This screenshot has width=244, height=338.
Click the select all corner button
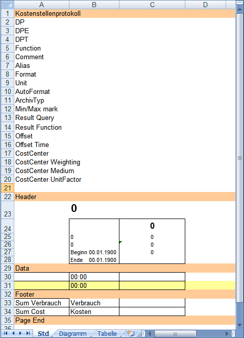click(x=7, y=5)
